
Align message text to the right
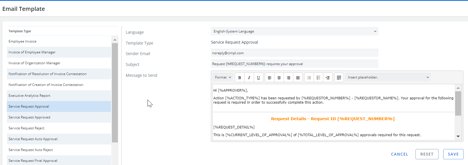289,77
